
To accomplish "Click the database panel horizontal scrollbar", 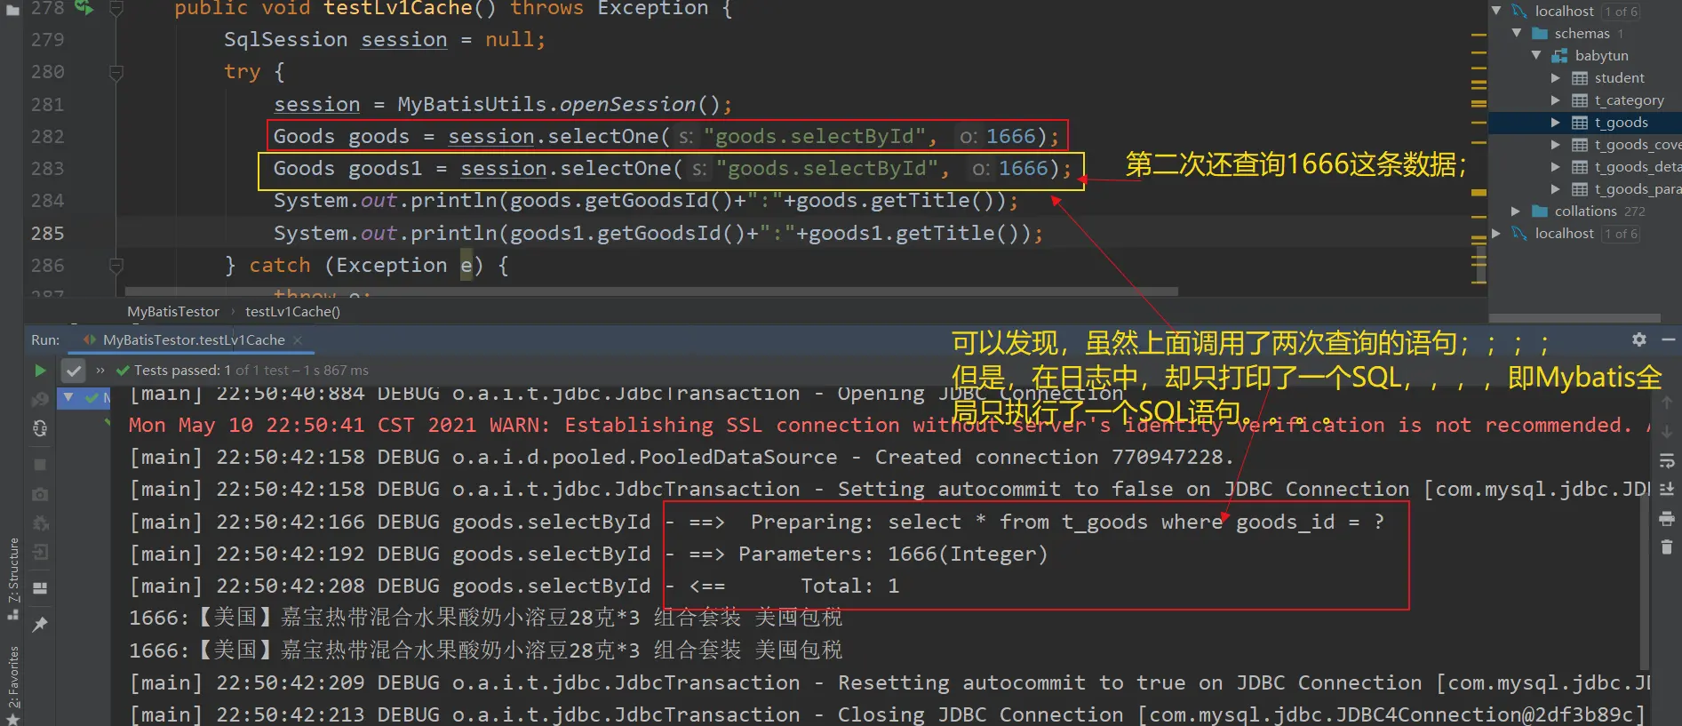I will pos(1574,317).
